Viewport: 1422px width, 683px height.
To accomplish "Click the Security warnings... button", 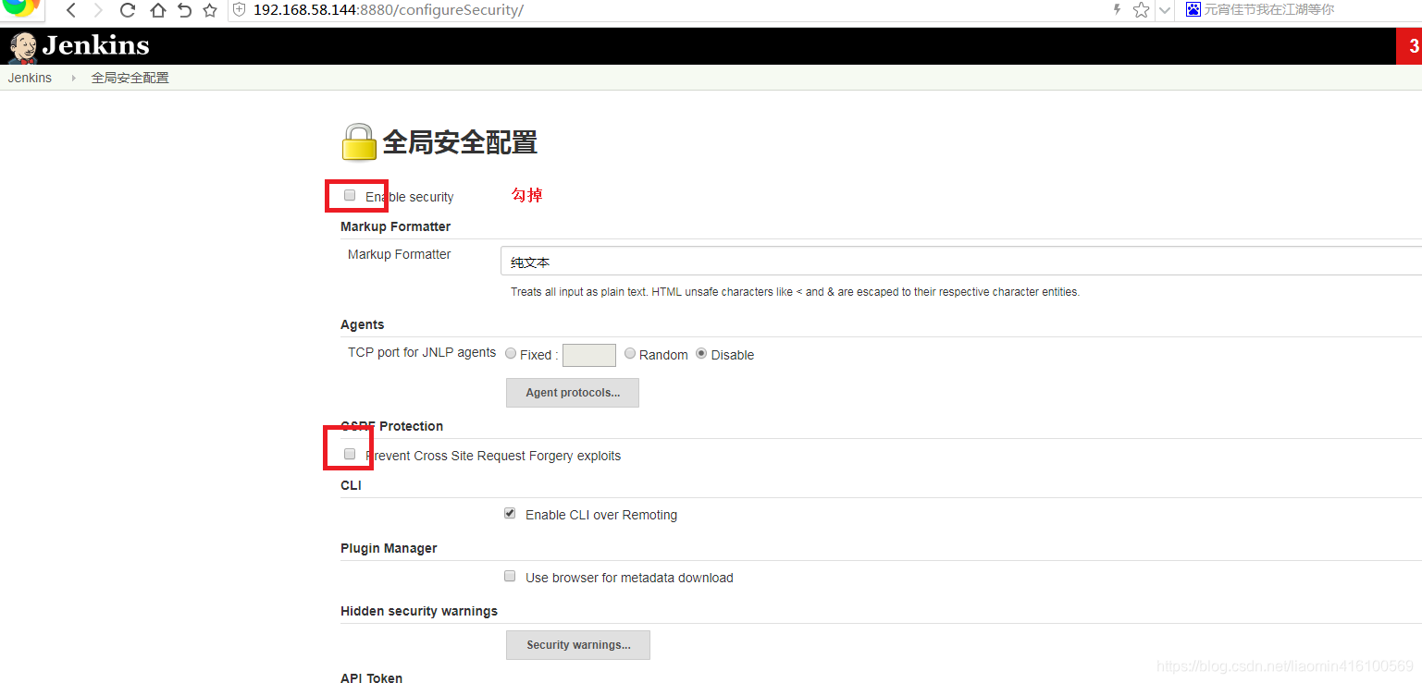I will coord(578,645).
